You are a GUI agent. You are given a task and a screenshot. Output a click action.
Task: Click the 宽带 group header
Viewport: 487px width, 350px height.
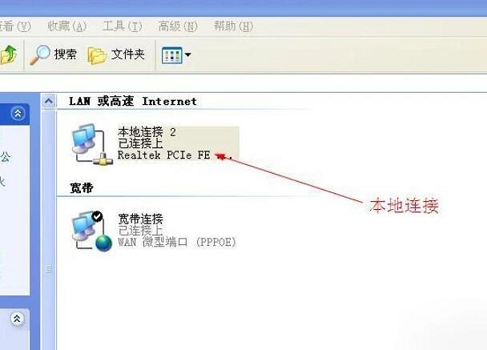(x=82, y=188)
